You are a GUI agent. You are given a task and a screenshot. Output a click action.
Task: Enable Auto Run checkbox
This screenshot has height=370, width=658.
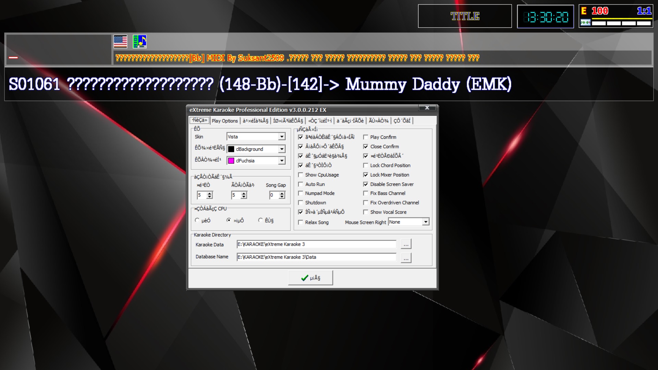301,184
